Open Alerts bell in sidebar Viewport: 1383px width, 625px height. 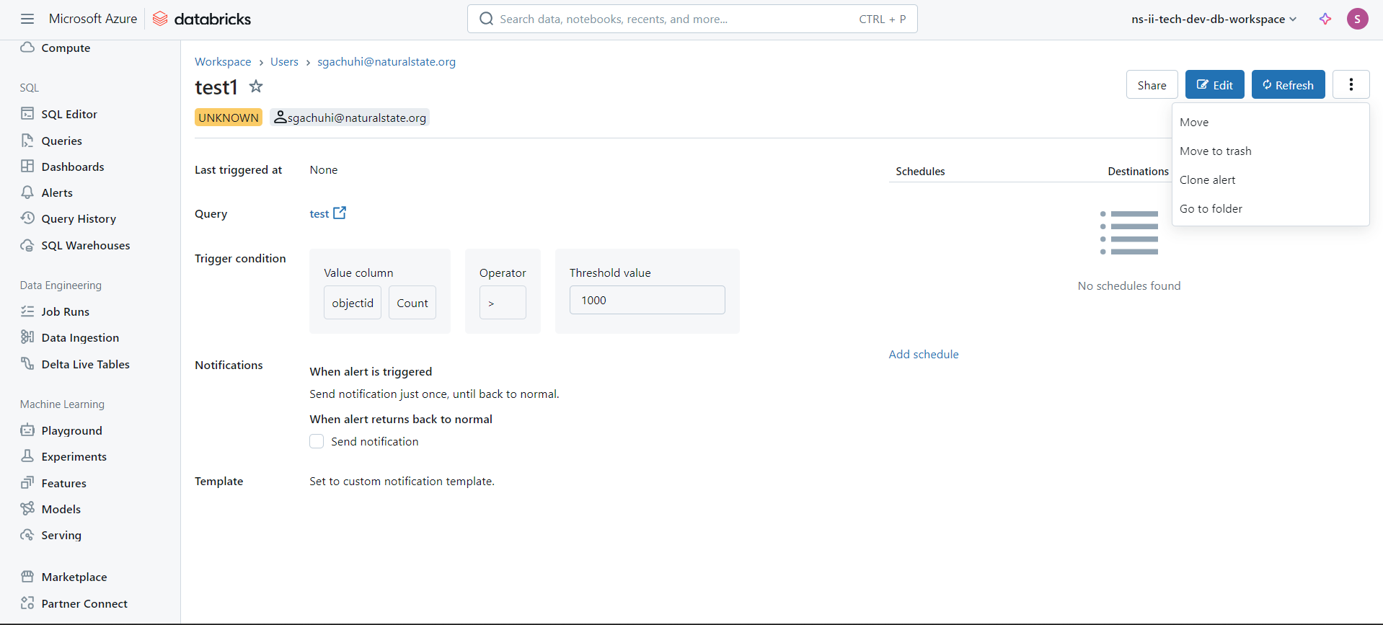click(56, 192)
